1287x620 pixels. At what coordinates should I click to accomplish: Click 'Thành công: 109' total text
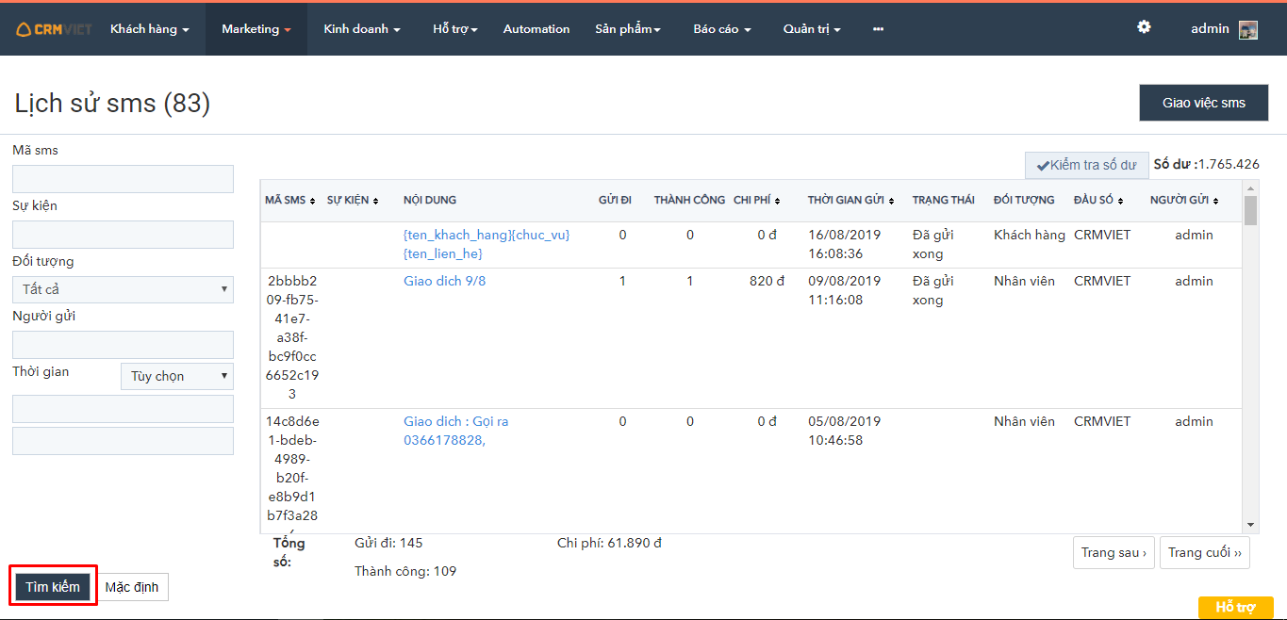[x=405, y=571]
